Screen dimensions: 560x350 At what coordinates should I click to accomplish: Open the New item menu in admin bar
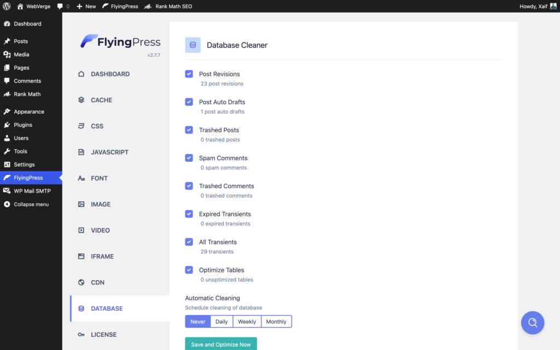click(x=85, y=6)
